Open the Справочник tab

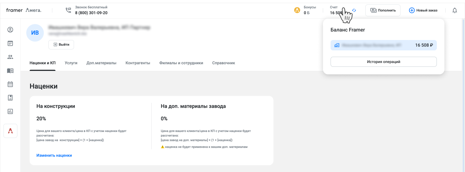tap(223, 63)
